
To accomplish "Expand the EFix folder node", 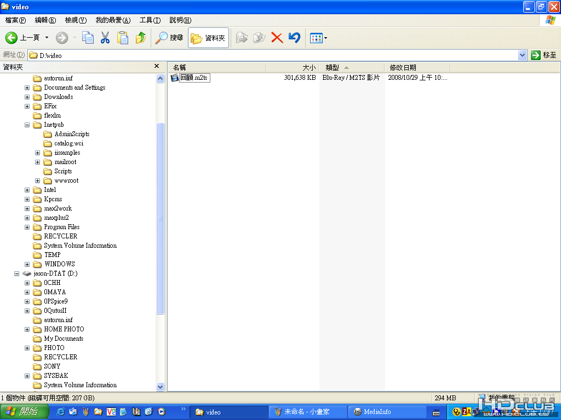I will click(x=27, y=106).
